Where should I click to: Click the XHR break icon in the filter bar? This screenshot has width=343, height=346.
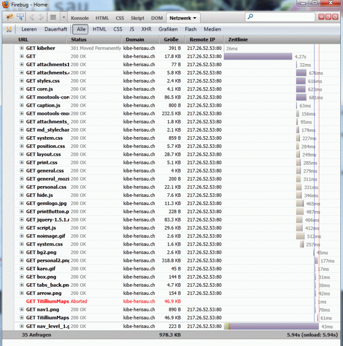9,29
